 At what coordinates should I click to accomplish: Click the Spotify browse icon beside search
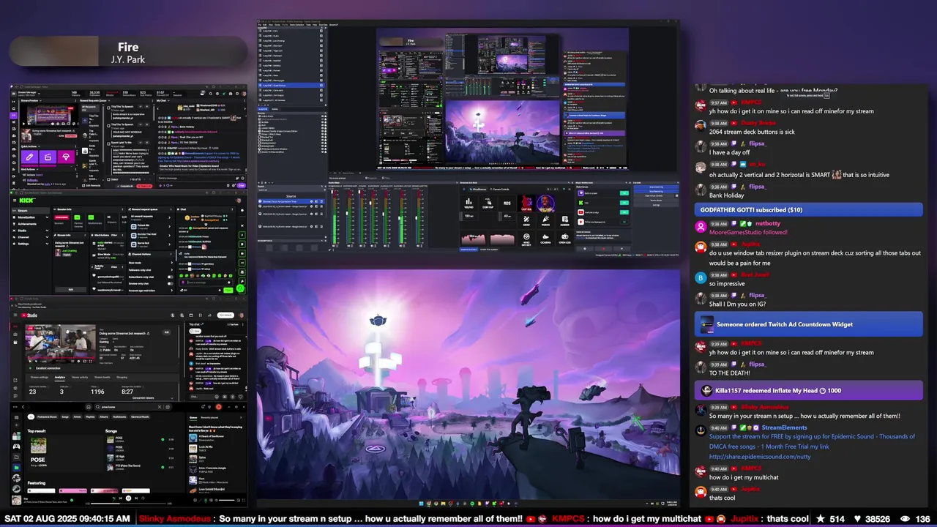[x=168, y=407]
